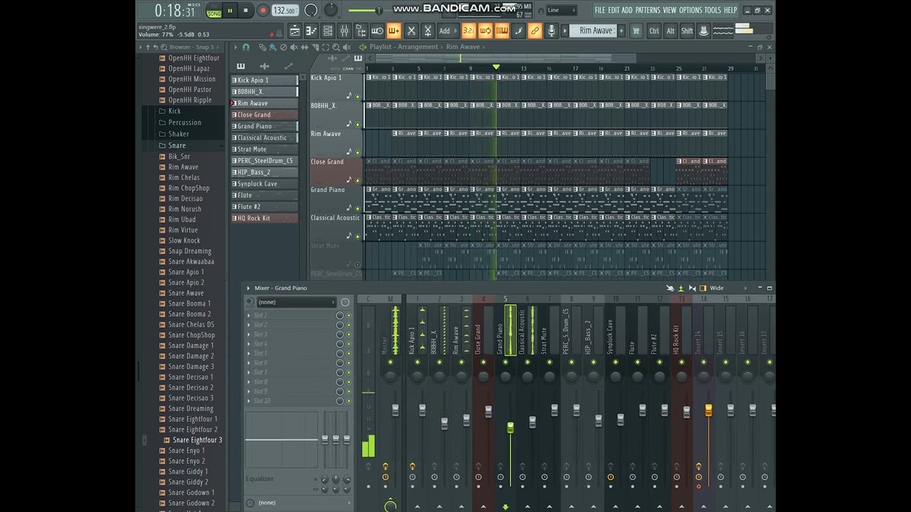Click the Ctrl modifier button
Screen dimensions: 911x512
tap(654, 31)
